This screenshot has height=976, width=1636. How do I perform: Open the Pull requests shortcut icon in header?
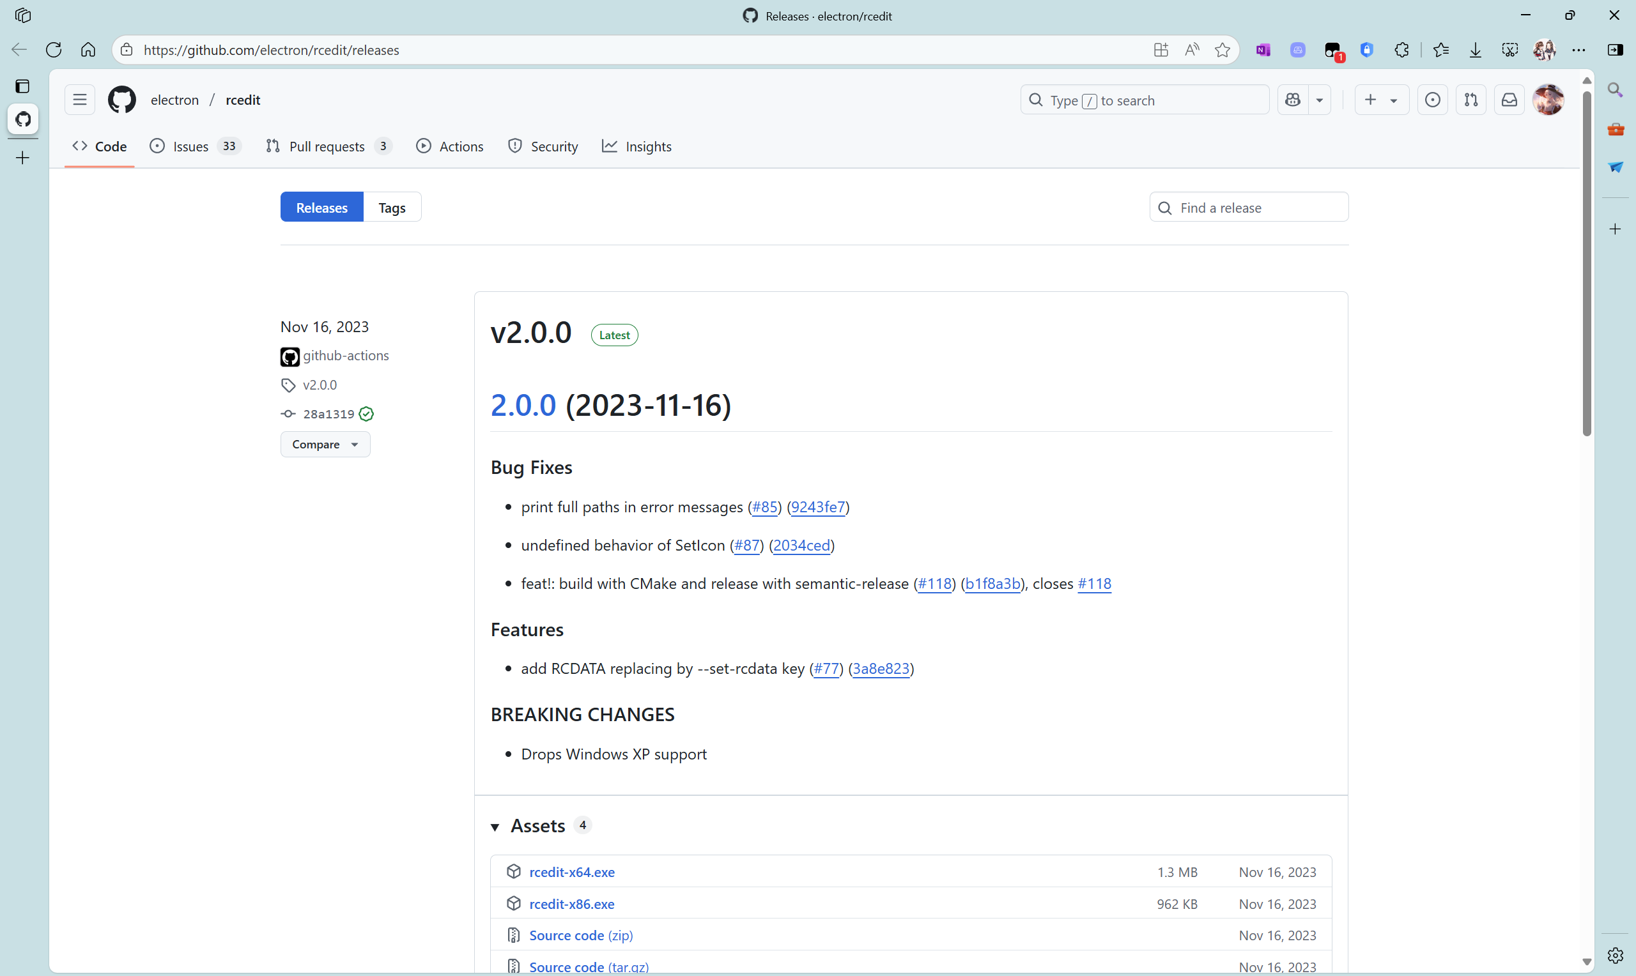click(1471, 100)
